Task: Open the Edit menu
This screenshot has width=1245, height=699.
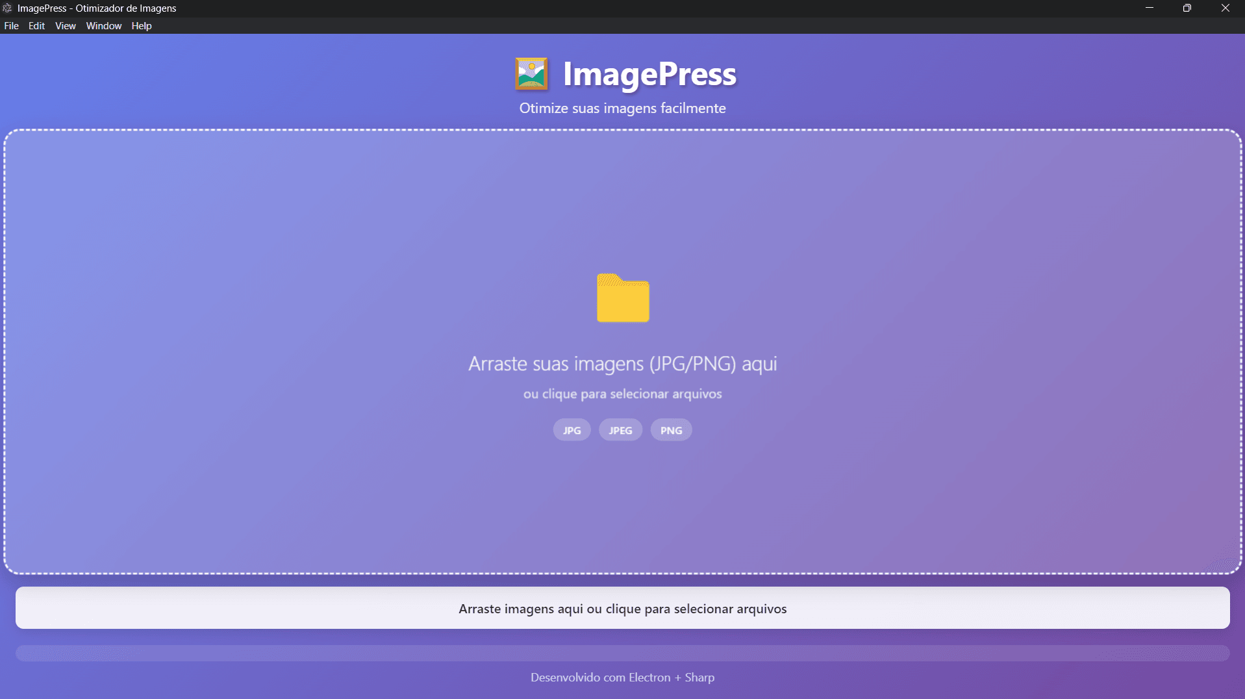Action: pos(36,26)
